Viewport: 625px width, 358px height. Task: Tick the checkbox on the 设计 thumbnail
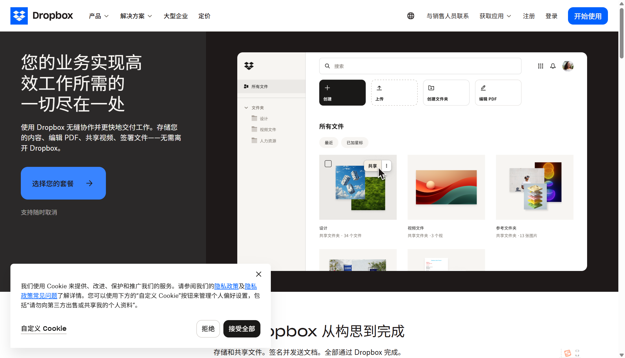328,163
